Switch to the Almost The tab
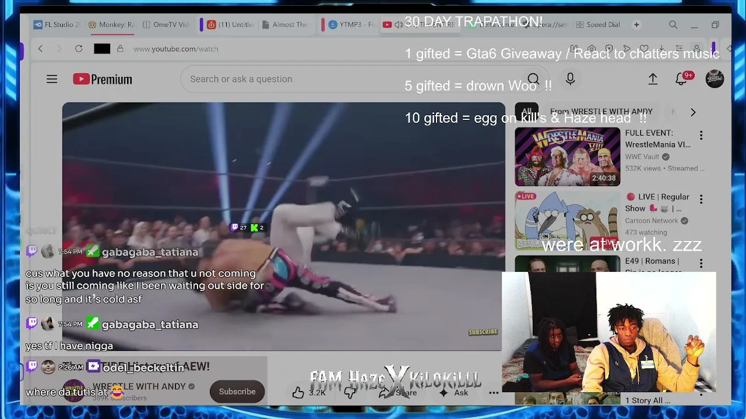The height and width of the screenshot is (419, 746). click(x=286, y=24)
